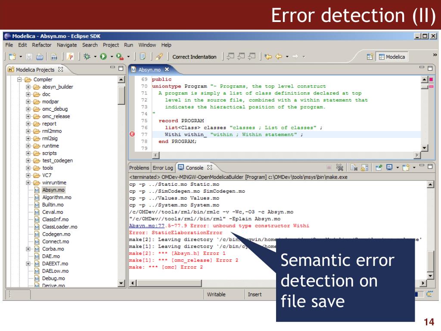Open the Refactor menu
Screen dimensions: 441x331
click(42, 45)
